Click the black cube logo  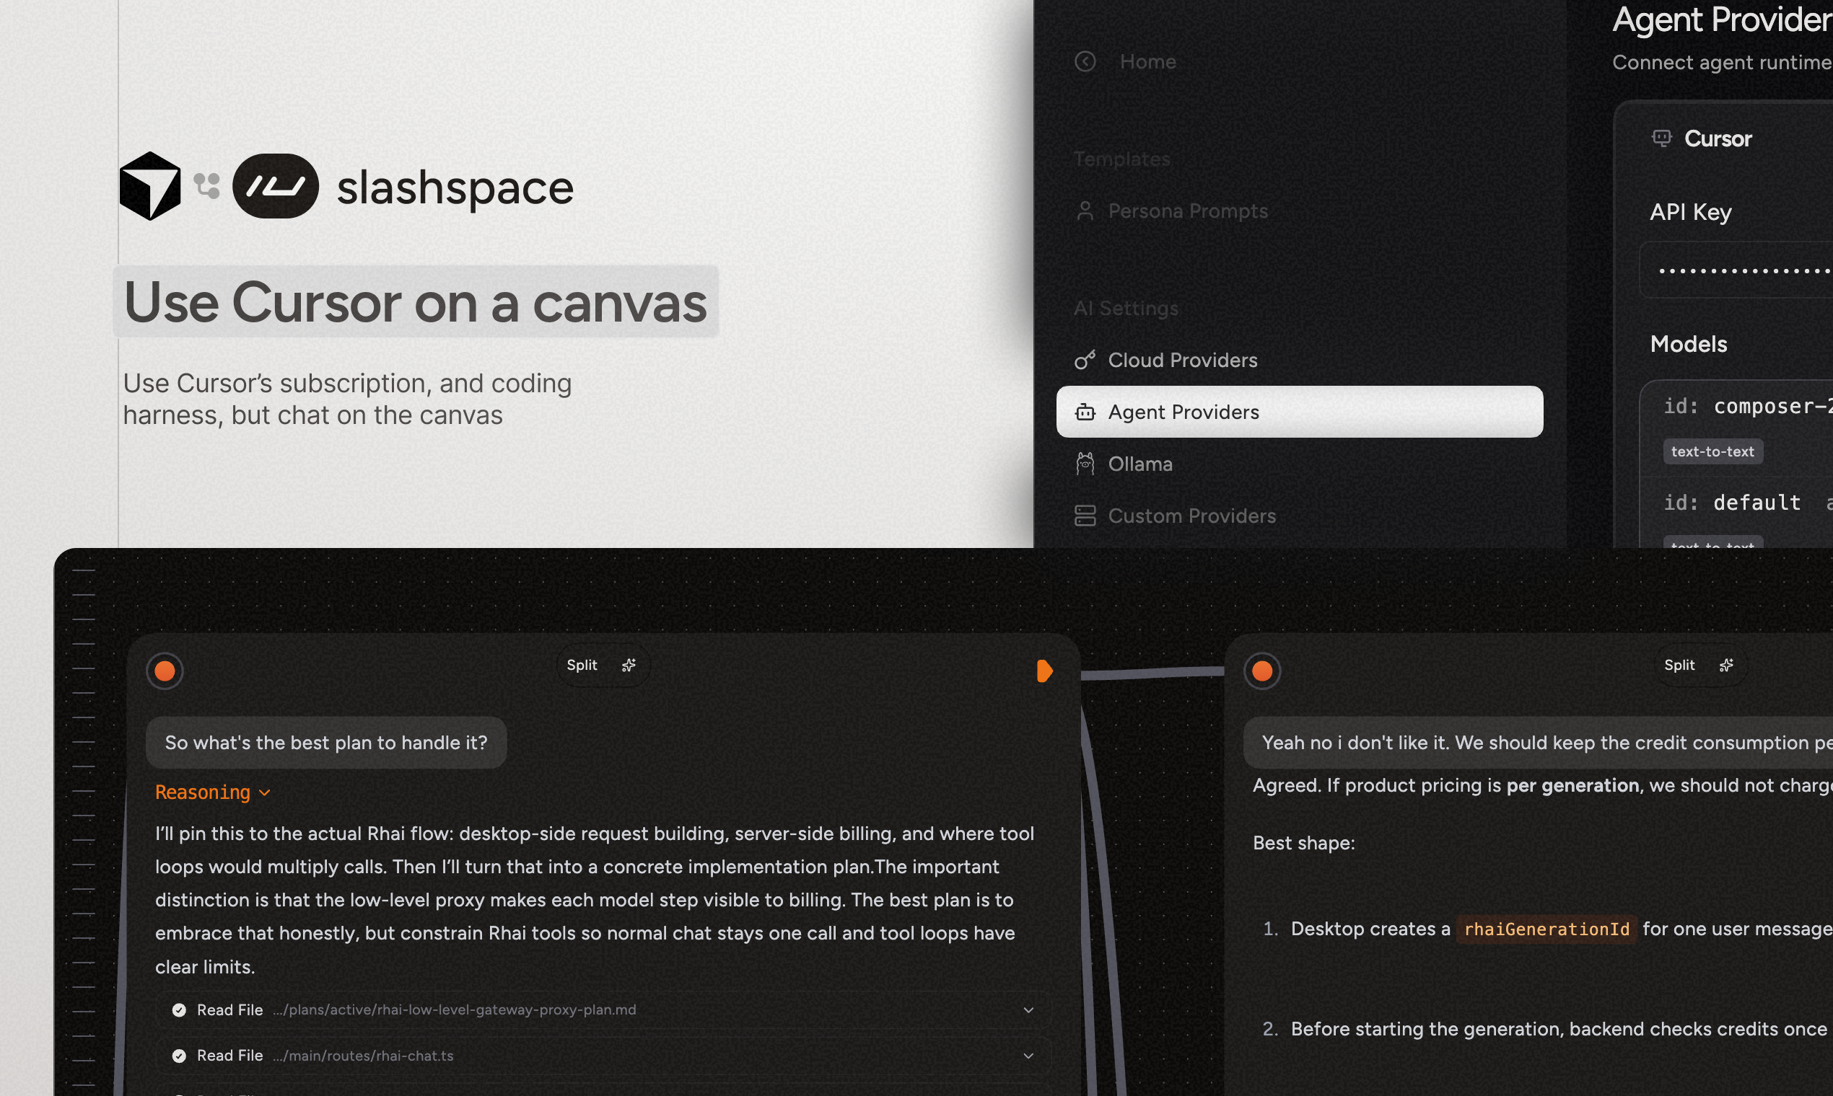(x=149, y=186)
